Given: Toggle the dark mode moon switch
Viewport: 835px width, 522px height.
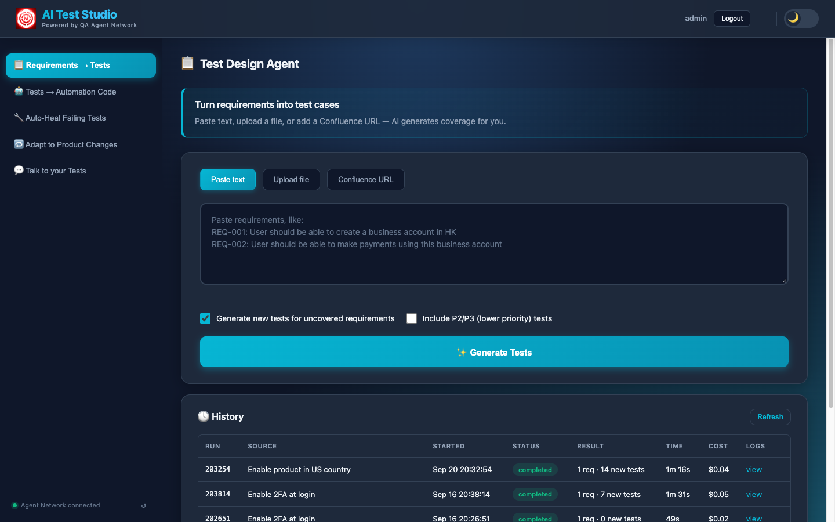Looking at the screenshot, I should click(801, 19).
